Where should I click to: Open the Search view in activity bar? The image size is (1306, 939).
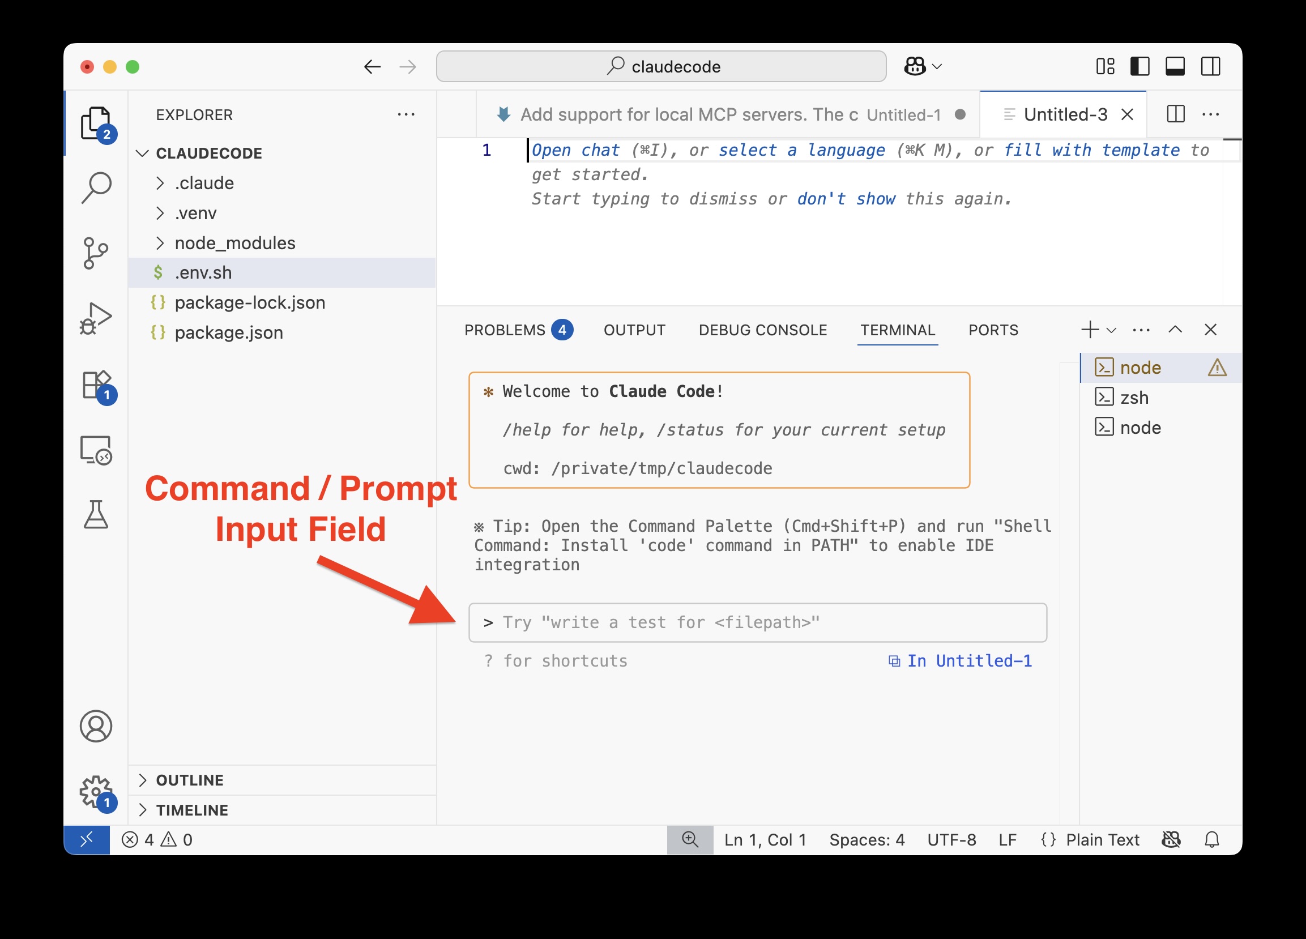point(96,187)
